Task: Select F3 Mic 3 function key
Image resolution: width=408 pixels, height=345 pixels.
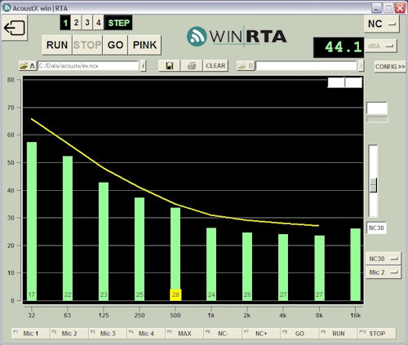Action: click(x=108, y=334)
